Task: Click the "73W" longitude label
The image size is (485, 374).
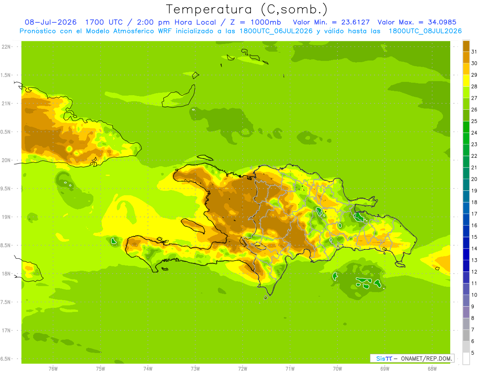Action: [x=195, y=369]
